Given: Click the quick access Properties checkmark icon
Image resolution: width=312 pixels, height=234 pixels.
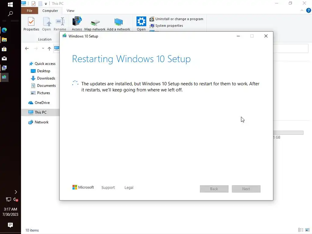Looking at the screenshot, I should tap(34, 4).
